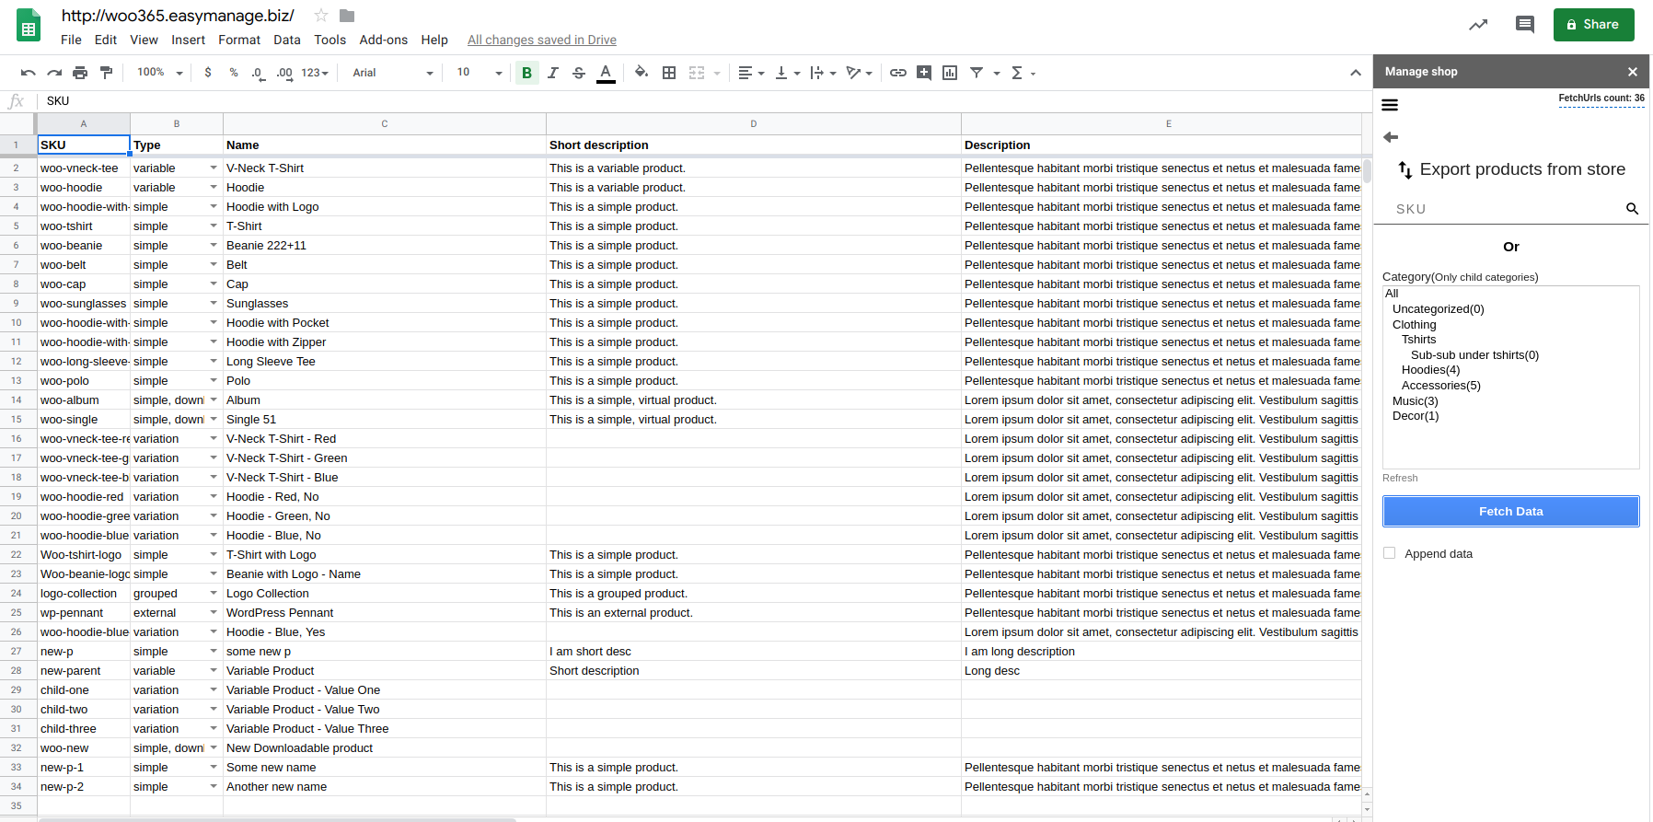Collapse the toolbar with the up chevron
The image size is (1653, 822).
tap(1356, 73)
